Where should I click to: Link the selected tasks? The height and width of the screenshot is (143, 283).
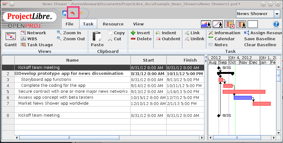point(192,33)
